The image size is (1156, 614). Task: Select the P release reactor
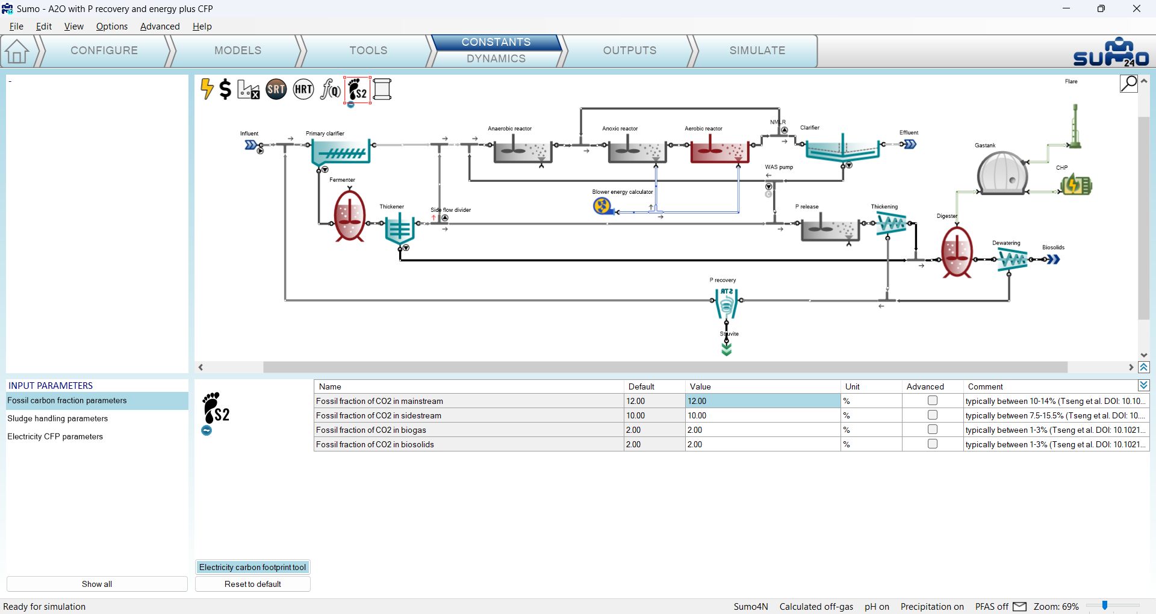[x=830, y=227]
